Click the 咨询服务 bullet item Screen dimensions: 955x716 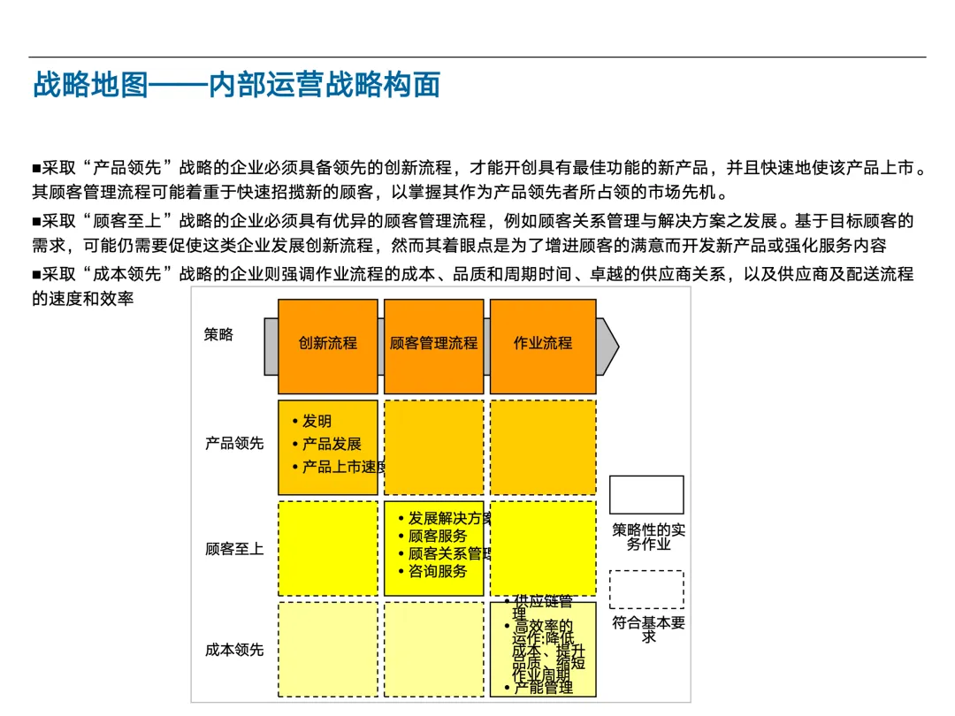point(432,571)
